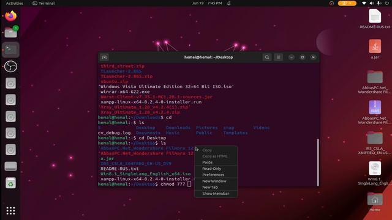Show Applications grid button
Viewport: 392px width, 220px height.
(x=10, y=210)
